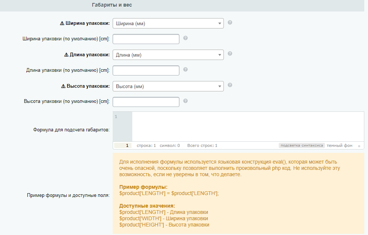Click the line number box in editor status bar

pos(123,145)
